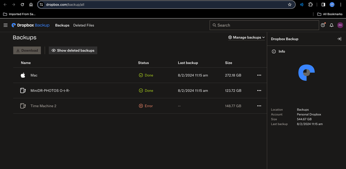Click the drive icon for MiniDR-PHOTOS O-t-R-
346x169 pixels.
(23, 91)
